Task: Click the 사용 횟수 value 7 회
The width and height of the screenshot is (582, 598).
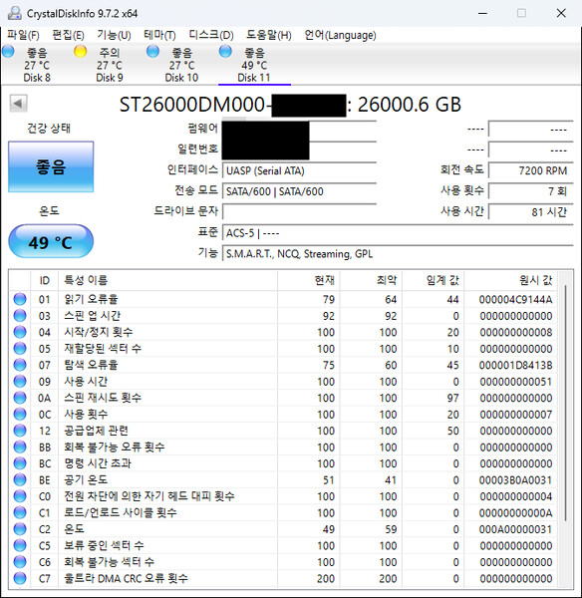Action: click(531, 191)
